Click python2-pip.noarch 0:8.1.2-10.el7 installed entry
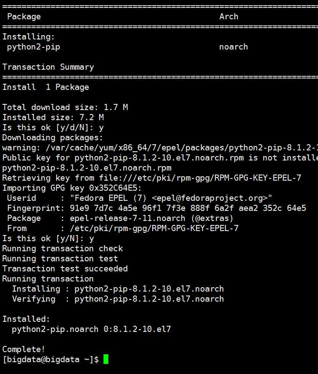Viewport: 318px width, 374px height. click(x=91, y=329)
